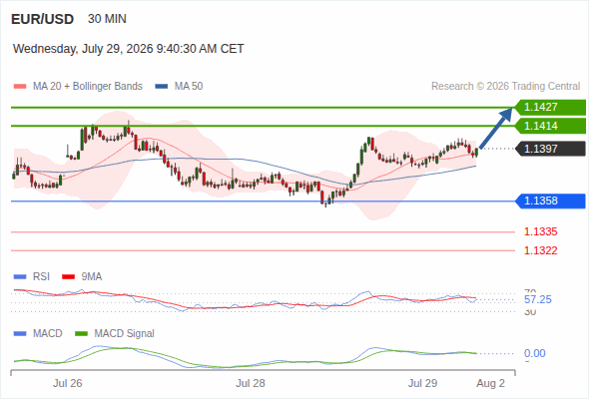This screenshot has height=399, width=589.
Task: Click the RSI value 57.25 readout
Action: (538, 299)
